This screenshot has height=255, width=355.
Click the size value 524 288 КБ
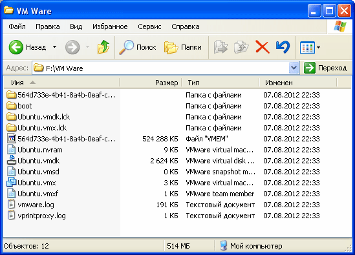coord(160,139)
